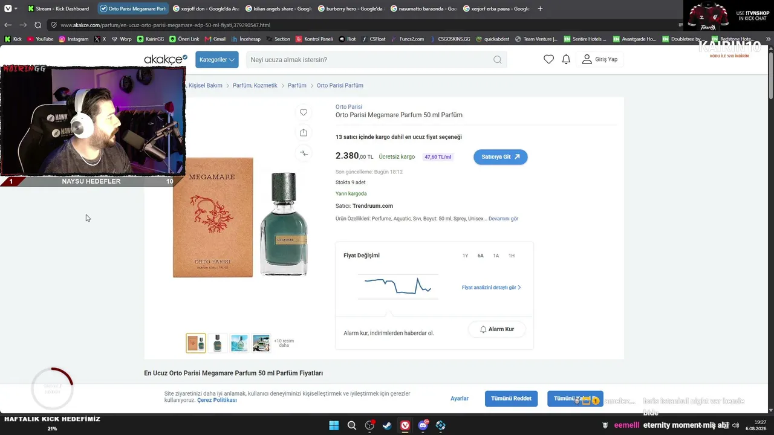Expand the Kategoriler dropdown
Viewport: 774px width, 435px height.
tap(216, 60)
